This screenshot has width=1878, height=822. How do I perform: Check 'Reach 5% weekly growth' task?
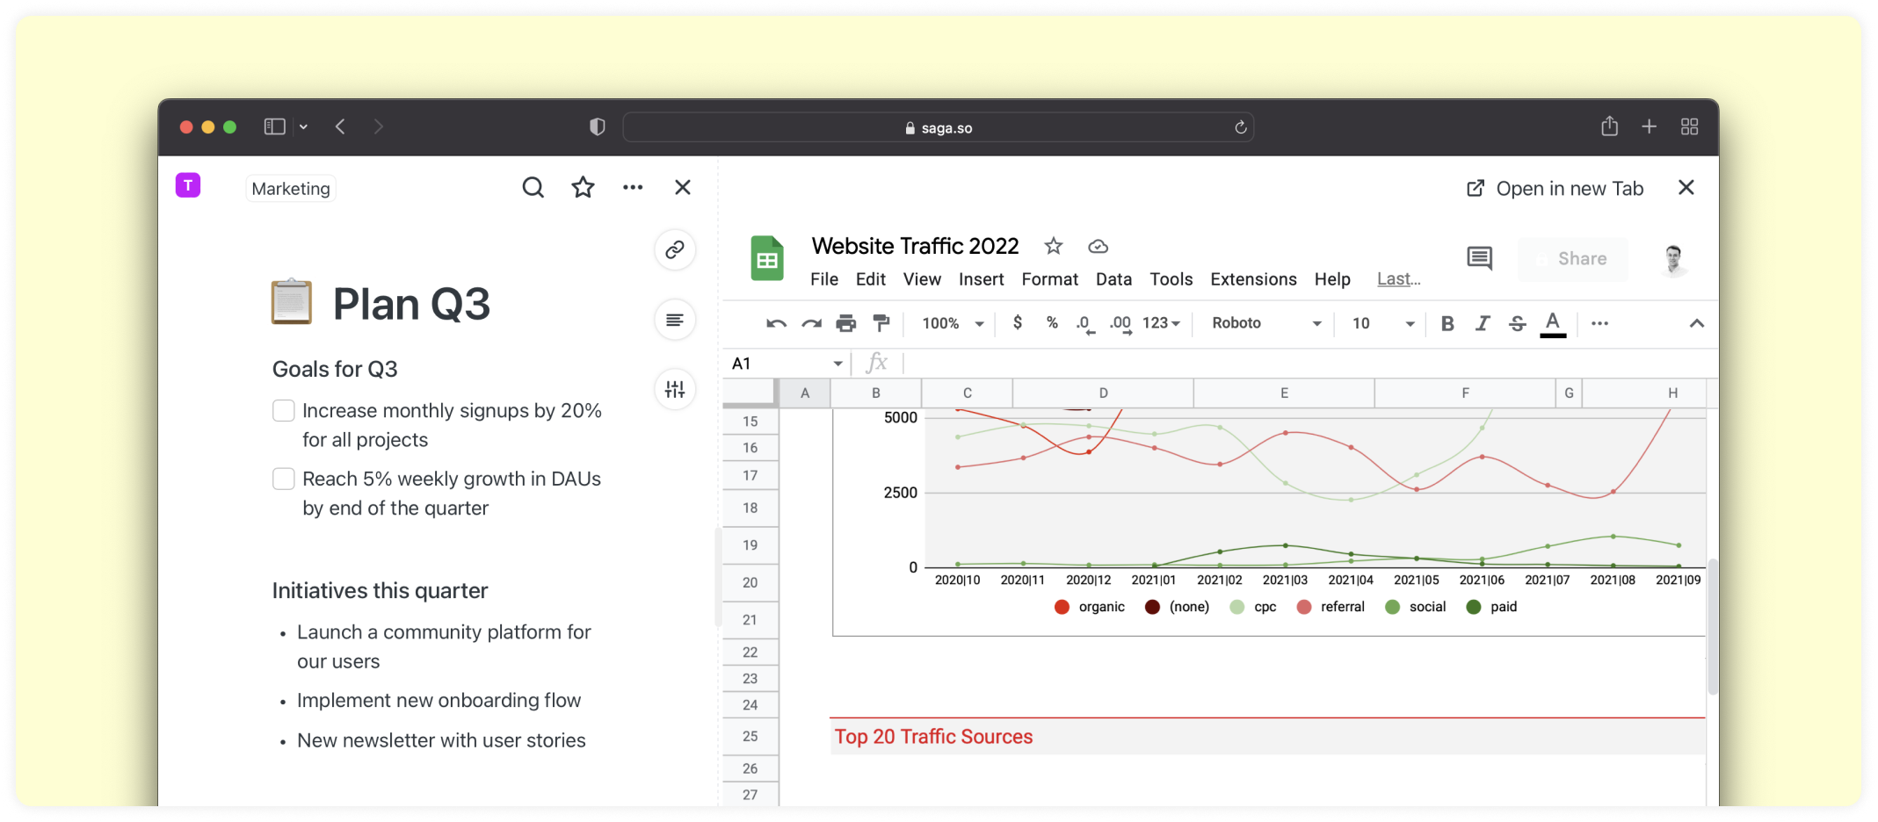point(284,479)
